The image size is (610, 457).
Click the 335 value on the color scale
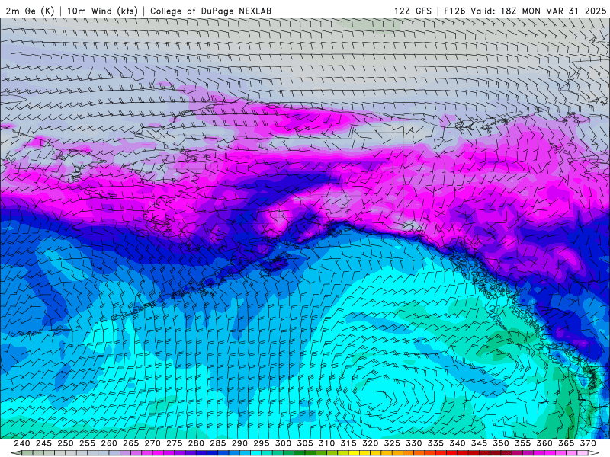pyautogui.click(x=436, y=443)
